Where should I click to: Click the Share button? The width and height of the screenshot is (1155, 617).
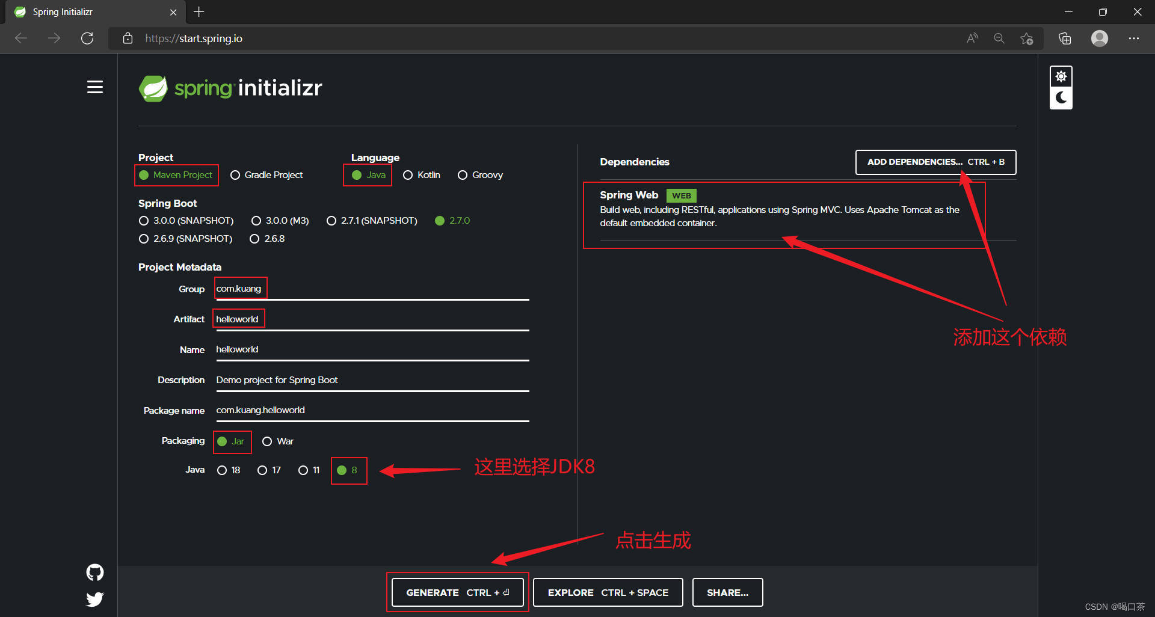pyautogui.click(x=727, y=592)
